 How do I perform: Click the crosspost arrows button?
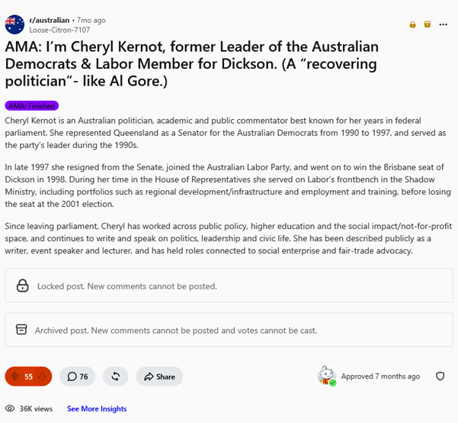[116, 376]
